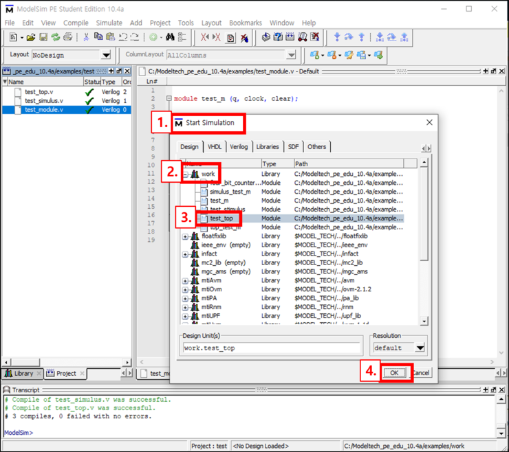Screen dimensions: 509x452
Task: Click the Redo arrow icon
Action: tap(135, 37)
